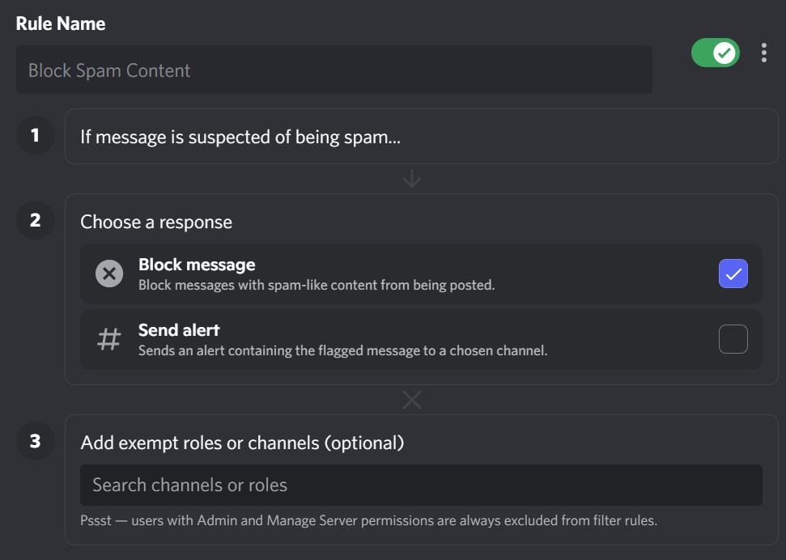Click the 'Rule Name' label
This screenshot has width=786, height=560.
pyautogui.click(x=61, y=23)
